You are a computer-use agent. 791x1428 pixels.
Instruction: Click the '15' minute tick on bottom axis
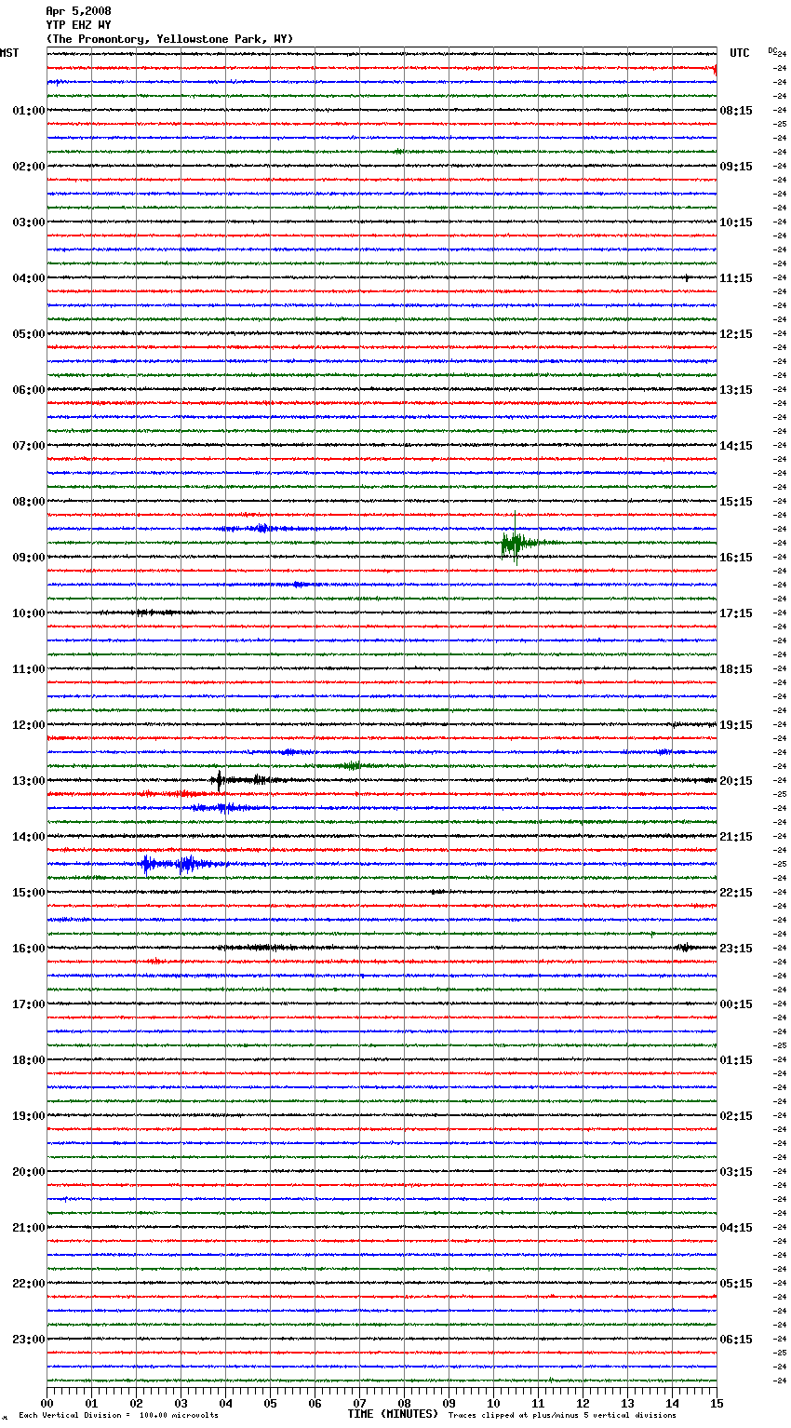coord(717,1403)
